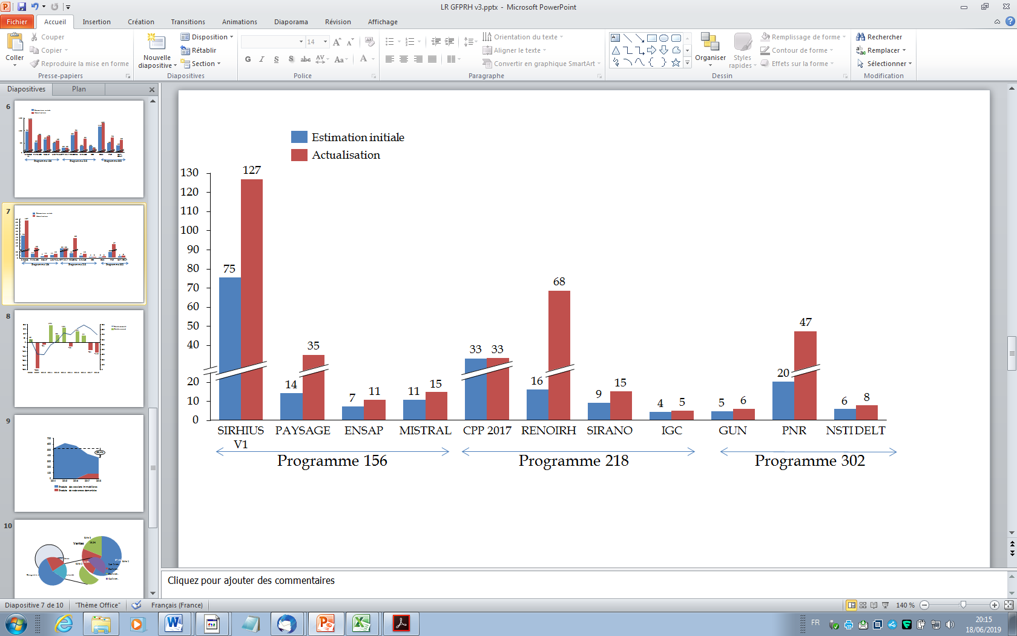The width and height of the screenshot is (1017, 636).
Task: Select slide 9 thumbnail with area chart
Action: tap(79, 463)
